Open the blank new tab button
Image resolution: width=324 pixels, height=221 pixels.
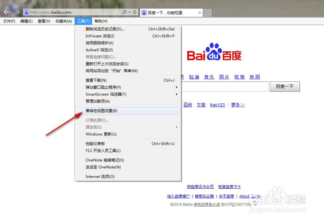[x=207, y=13]
